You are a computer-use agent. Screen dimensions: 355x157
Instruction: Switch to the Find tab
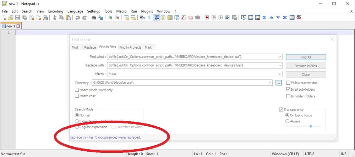(x=75, y=47)
